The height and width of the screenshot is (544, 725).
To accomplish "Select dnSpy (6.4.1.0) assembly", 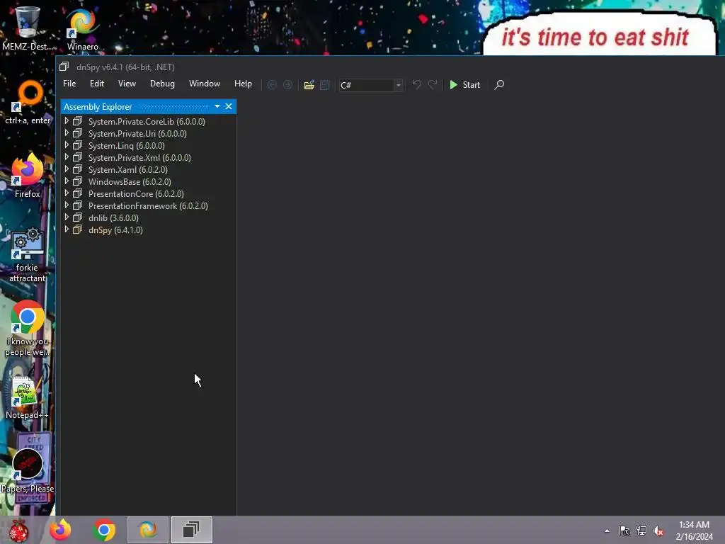I will point(115,230).
